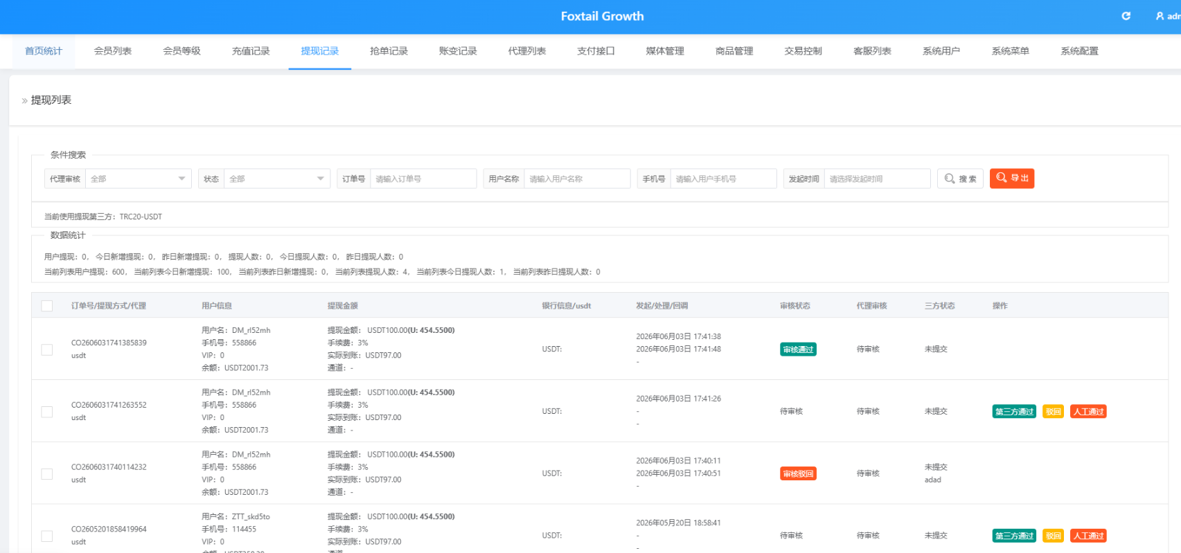Focus the 手机号 phone number input
Screen dimensions: 1181x553
tap(723, 179)
